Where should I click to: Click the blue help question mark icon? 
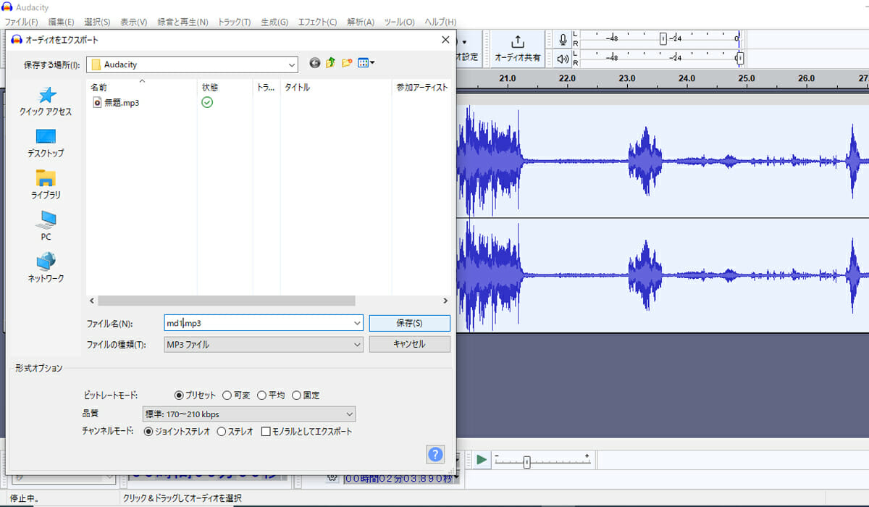click(x=435, y=454)
